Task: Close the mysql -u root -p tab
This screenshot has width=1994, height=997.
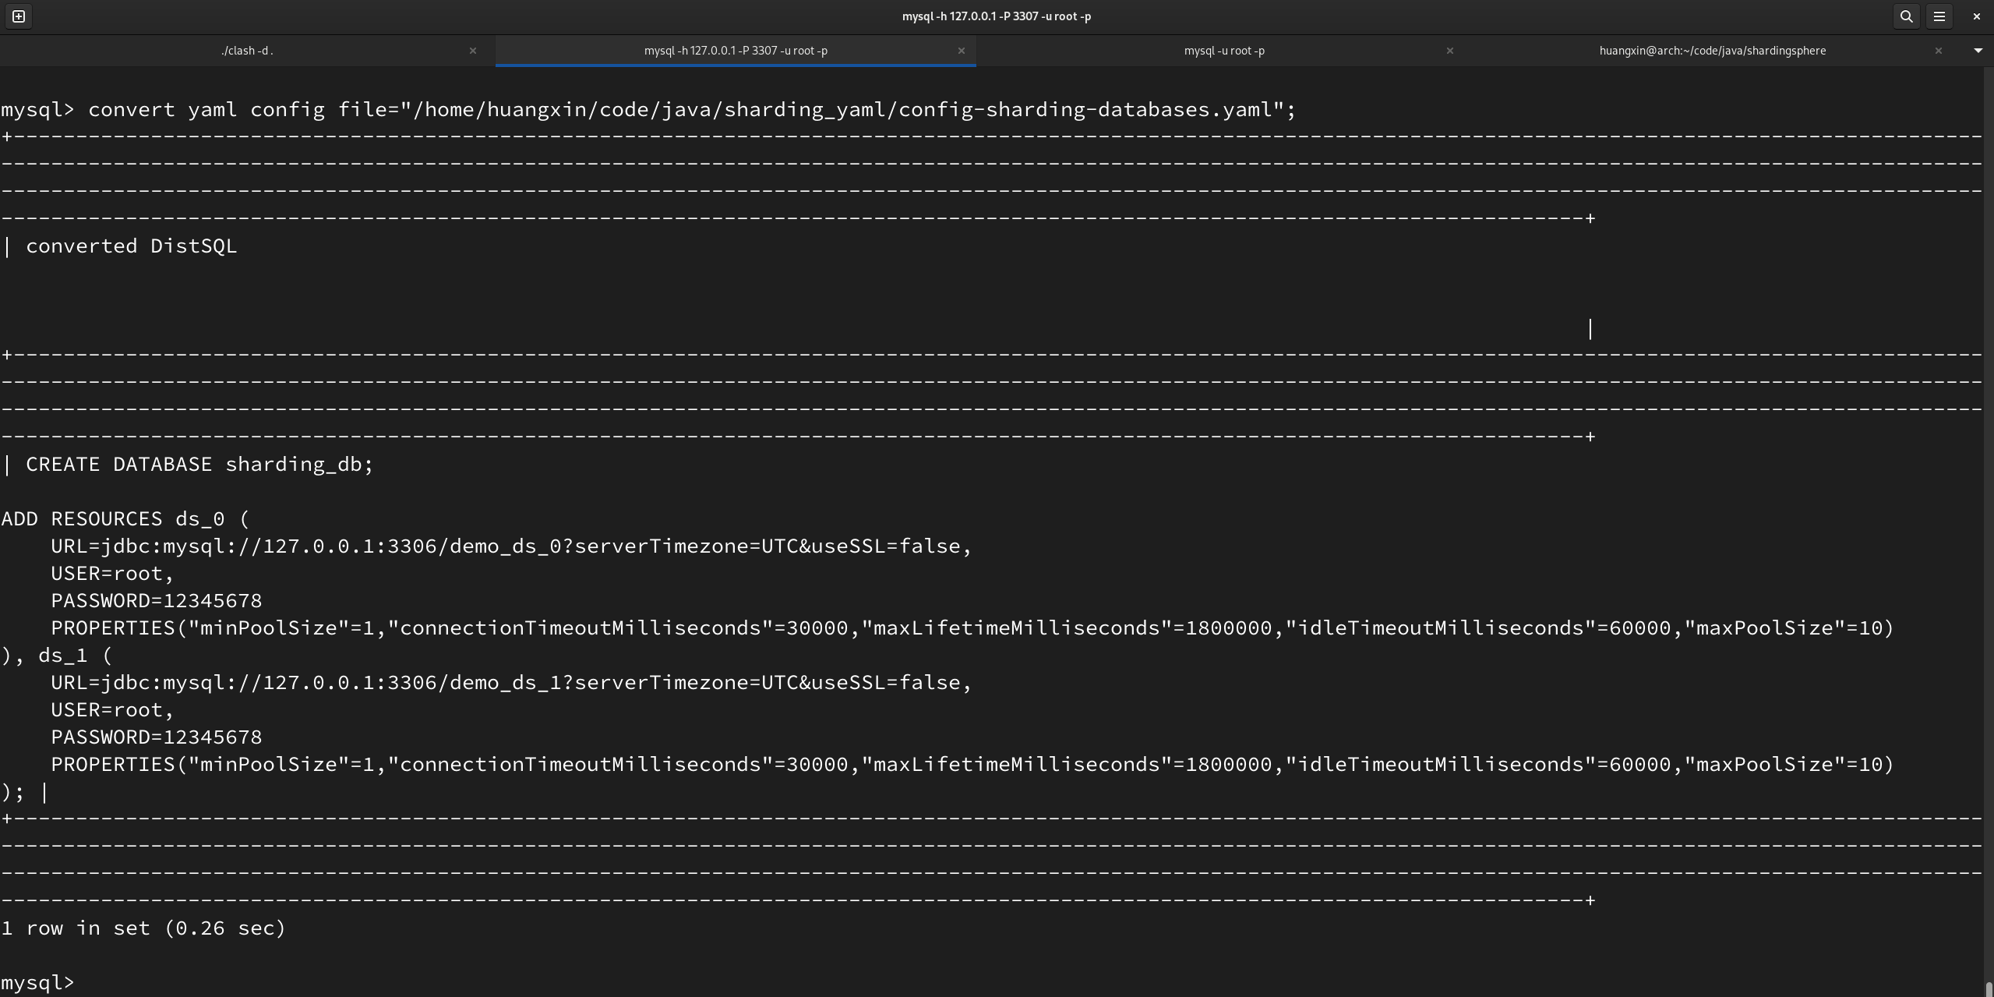Action: 1449,51
